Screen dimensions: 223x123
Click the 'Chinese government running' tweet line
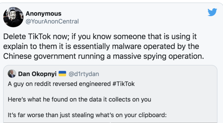pos(104,56)
